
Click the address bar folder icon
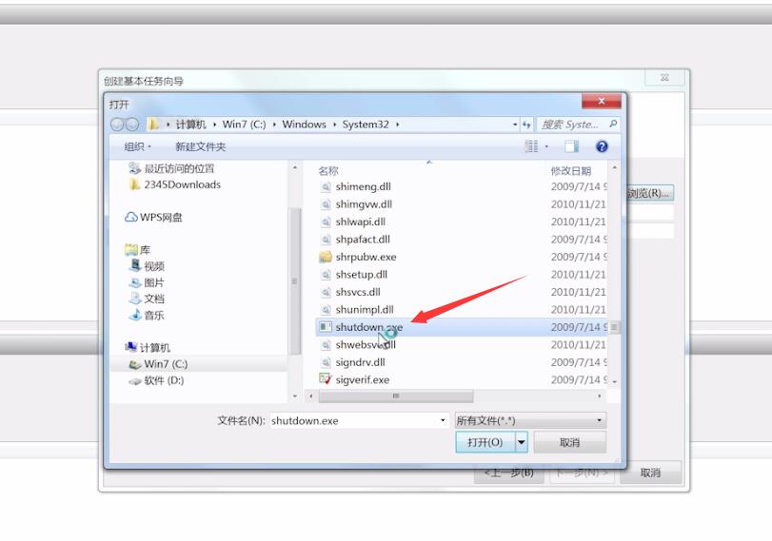pyautogui.click(x=153, y=125)
